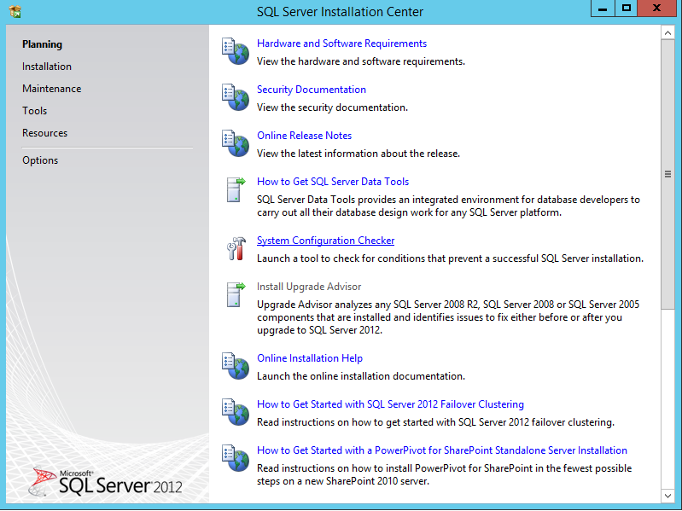Click the PowerPivot installation description text
The height and width of the screenshot is (511, 682).
[x=444, y=474]
